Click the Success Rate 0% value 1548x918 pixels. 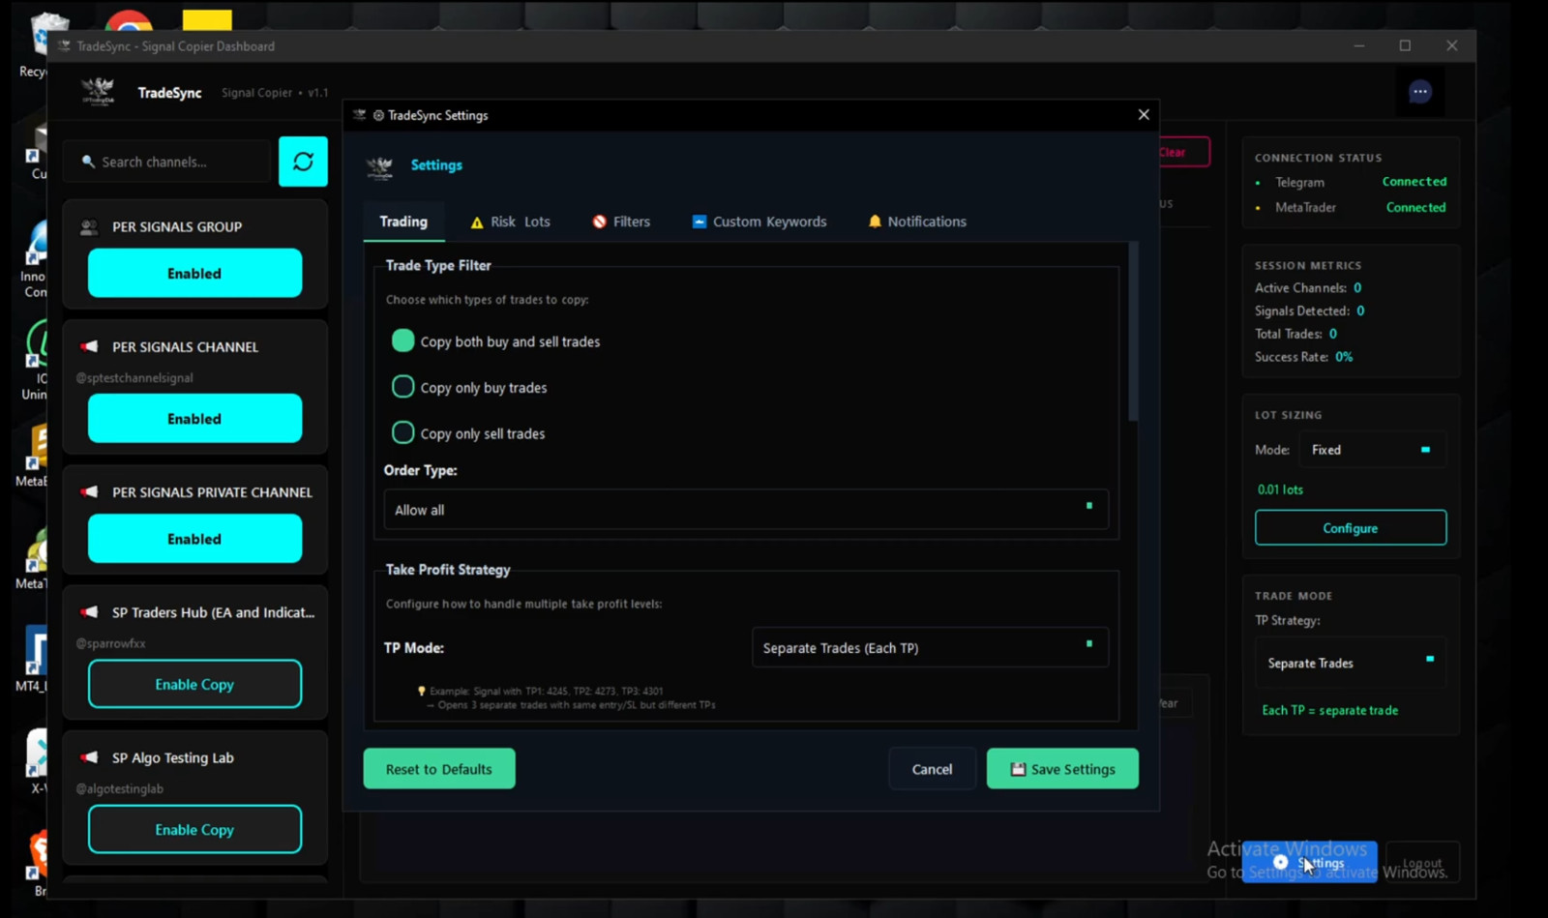pyautogui.click(x=1344, y=357)
